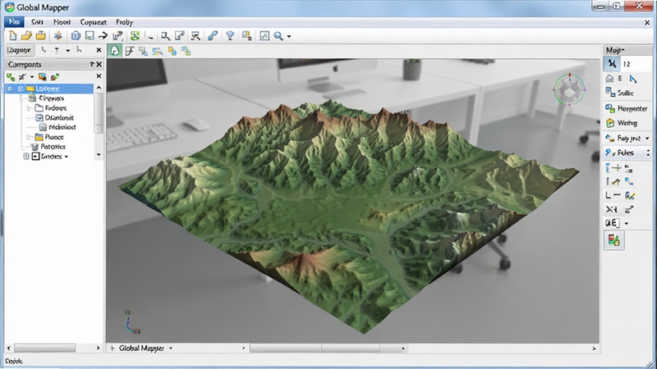Open the dropdown beside the Global Mapper tab

[x=171, y=348]
